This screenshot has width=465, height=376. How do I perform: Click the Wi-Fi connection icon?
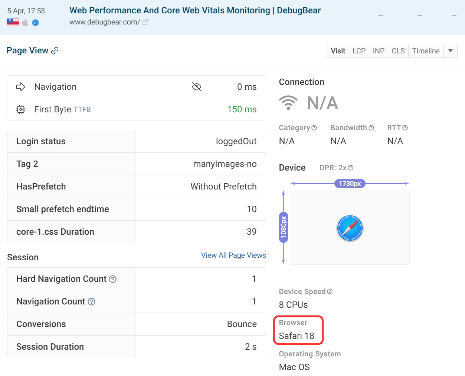coord(288,103)
